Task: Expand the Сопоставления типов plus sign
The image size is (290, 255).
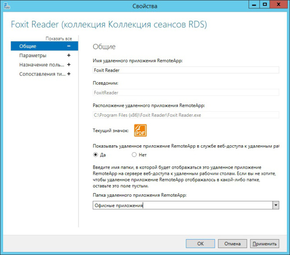Action: click(69, 74)
